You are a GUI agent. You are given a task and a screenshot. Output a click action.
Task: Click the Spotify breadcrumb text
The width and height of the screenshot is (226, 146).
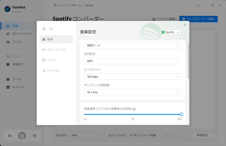tap(89, 5)
